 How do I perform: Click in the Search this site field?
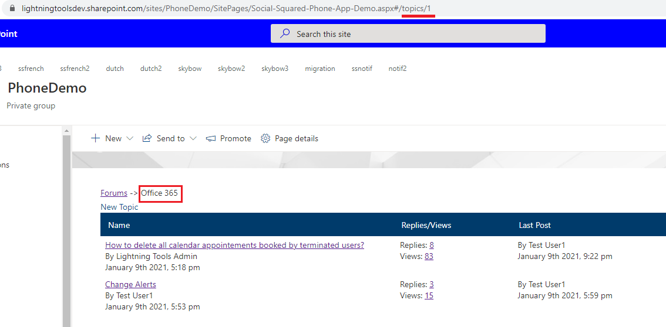click(x=411, y=34)
